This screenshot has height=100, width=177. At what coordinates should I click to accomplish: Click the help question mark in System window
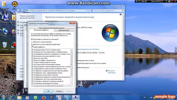121,14
